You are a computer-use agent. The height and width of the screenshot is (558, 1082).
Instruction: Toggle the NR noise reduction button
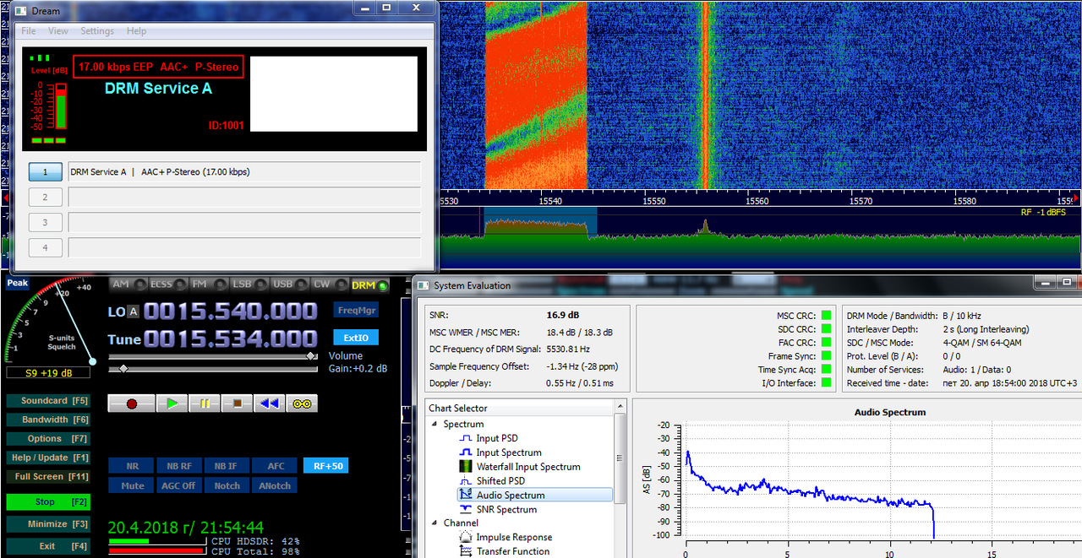pos(132,466)
